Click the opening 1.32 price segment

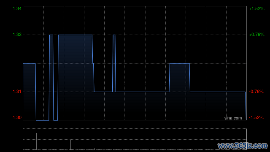pyautogui.click(x=29, y=63)
